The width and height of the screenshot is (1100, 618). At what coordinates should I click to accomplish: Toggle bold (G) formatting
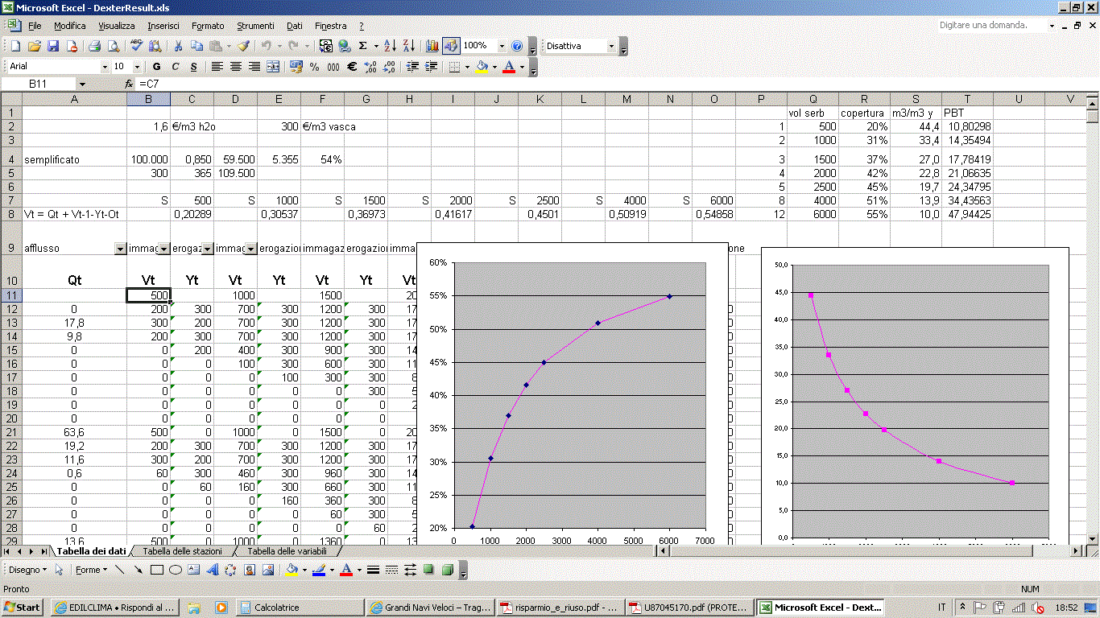coord(156,67)
